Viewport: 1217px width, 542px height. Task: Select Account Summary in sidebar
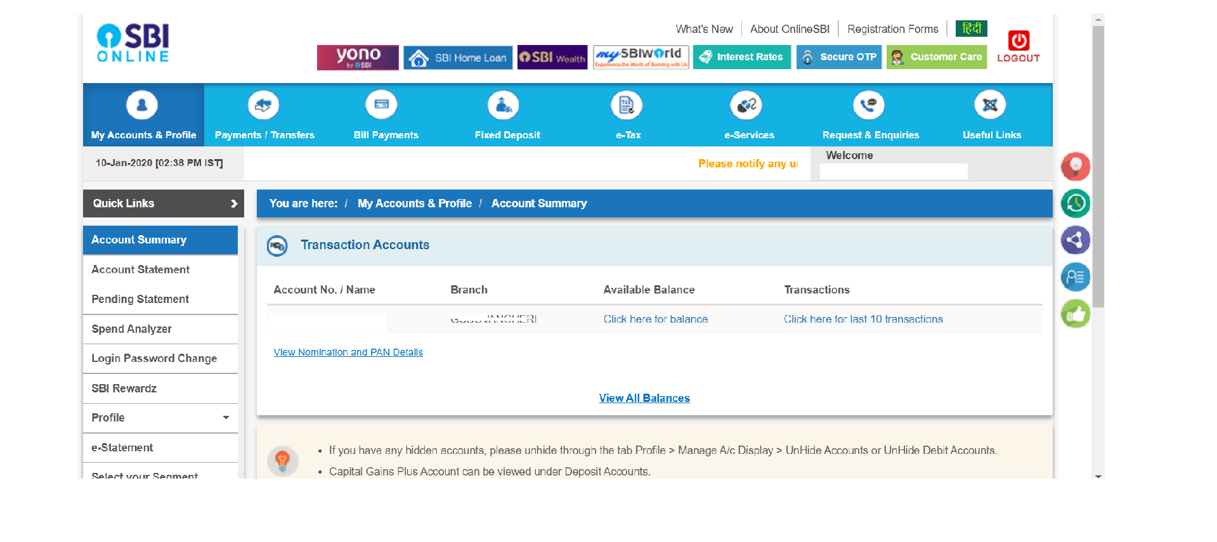pyautogui.click(x=160, y=240)
